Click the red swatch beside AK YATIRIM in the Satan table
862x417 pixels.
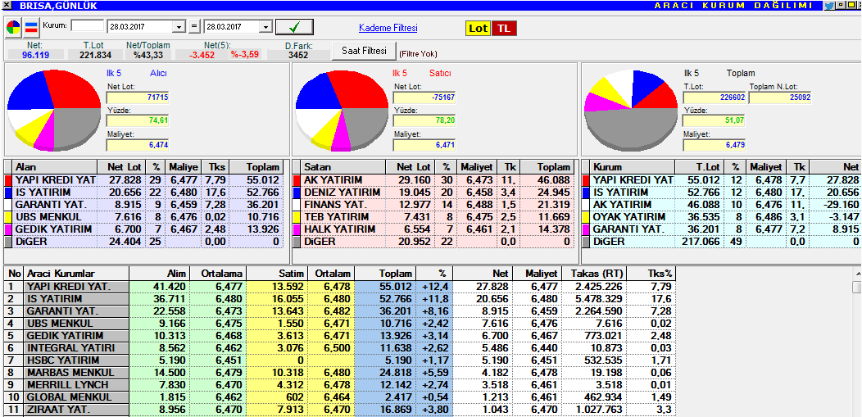(297, 180)
